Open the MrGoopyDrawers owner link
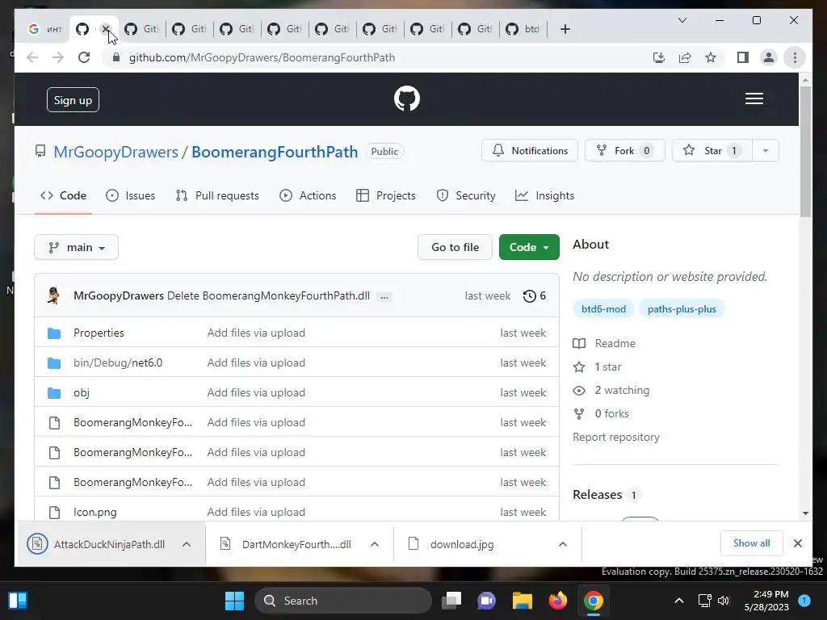The height and width of the screenshot is (620, 827). tap(116, 152)
